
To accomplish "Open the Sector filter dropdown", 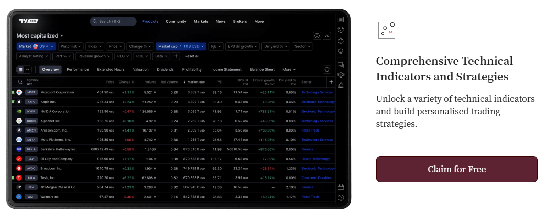I will [x=302, y=46].
